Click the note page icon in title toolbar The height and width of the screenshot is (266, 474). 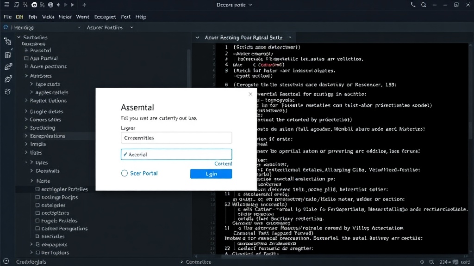(x=17, y=5)
